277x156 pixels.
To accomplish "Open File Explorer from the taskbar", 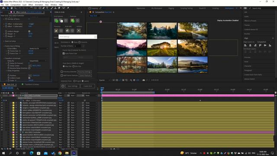I will click(67, 153).
